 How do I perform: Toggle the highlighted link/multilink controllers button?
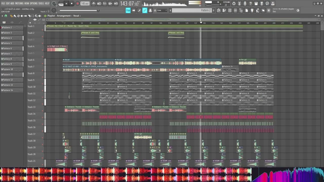[145, 10]
